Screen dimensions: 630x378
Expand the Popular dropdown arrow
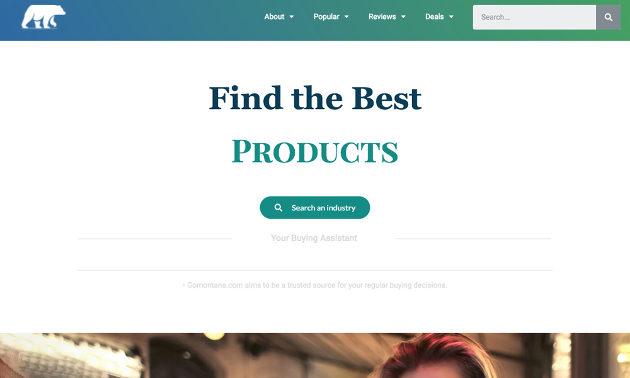point(346,17)
